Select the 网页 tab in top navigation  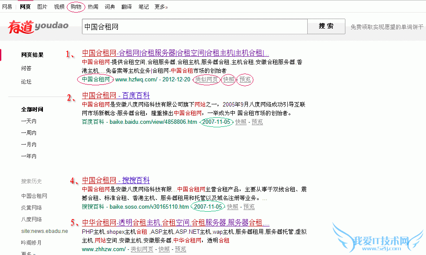25,7
